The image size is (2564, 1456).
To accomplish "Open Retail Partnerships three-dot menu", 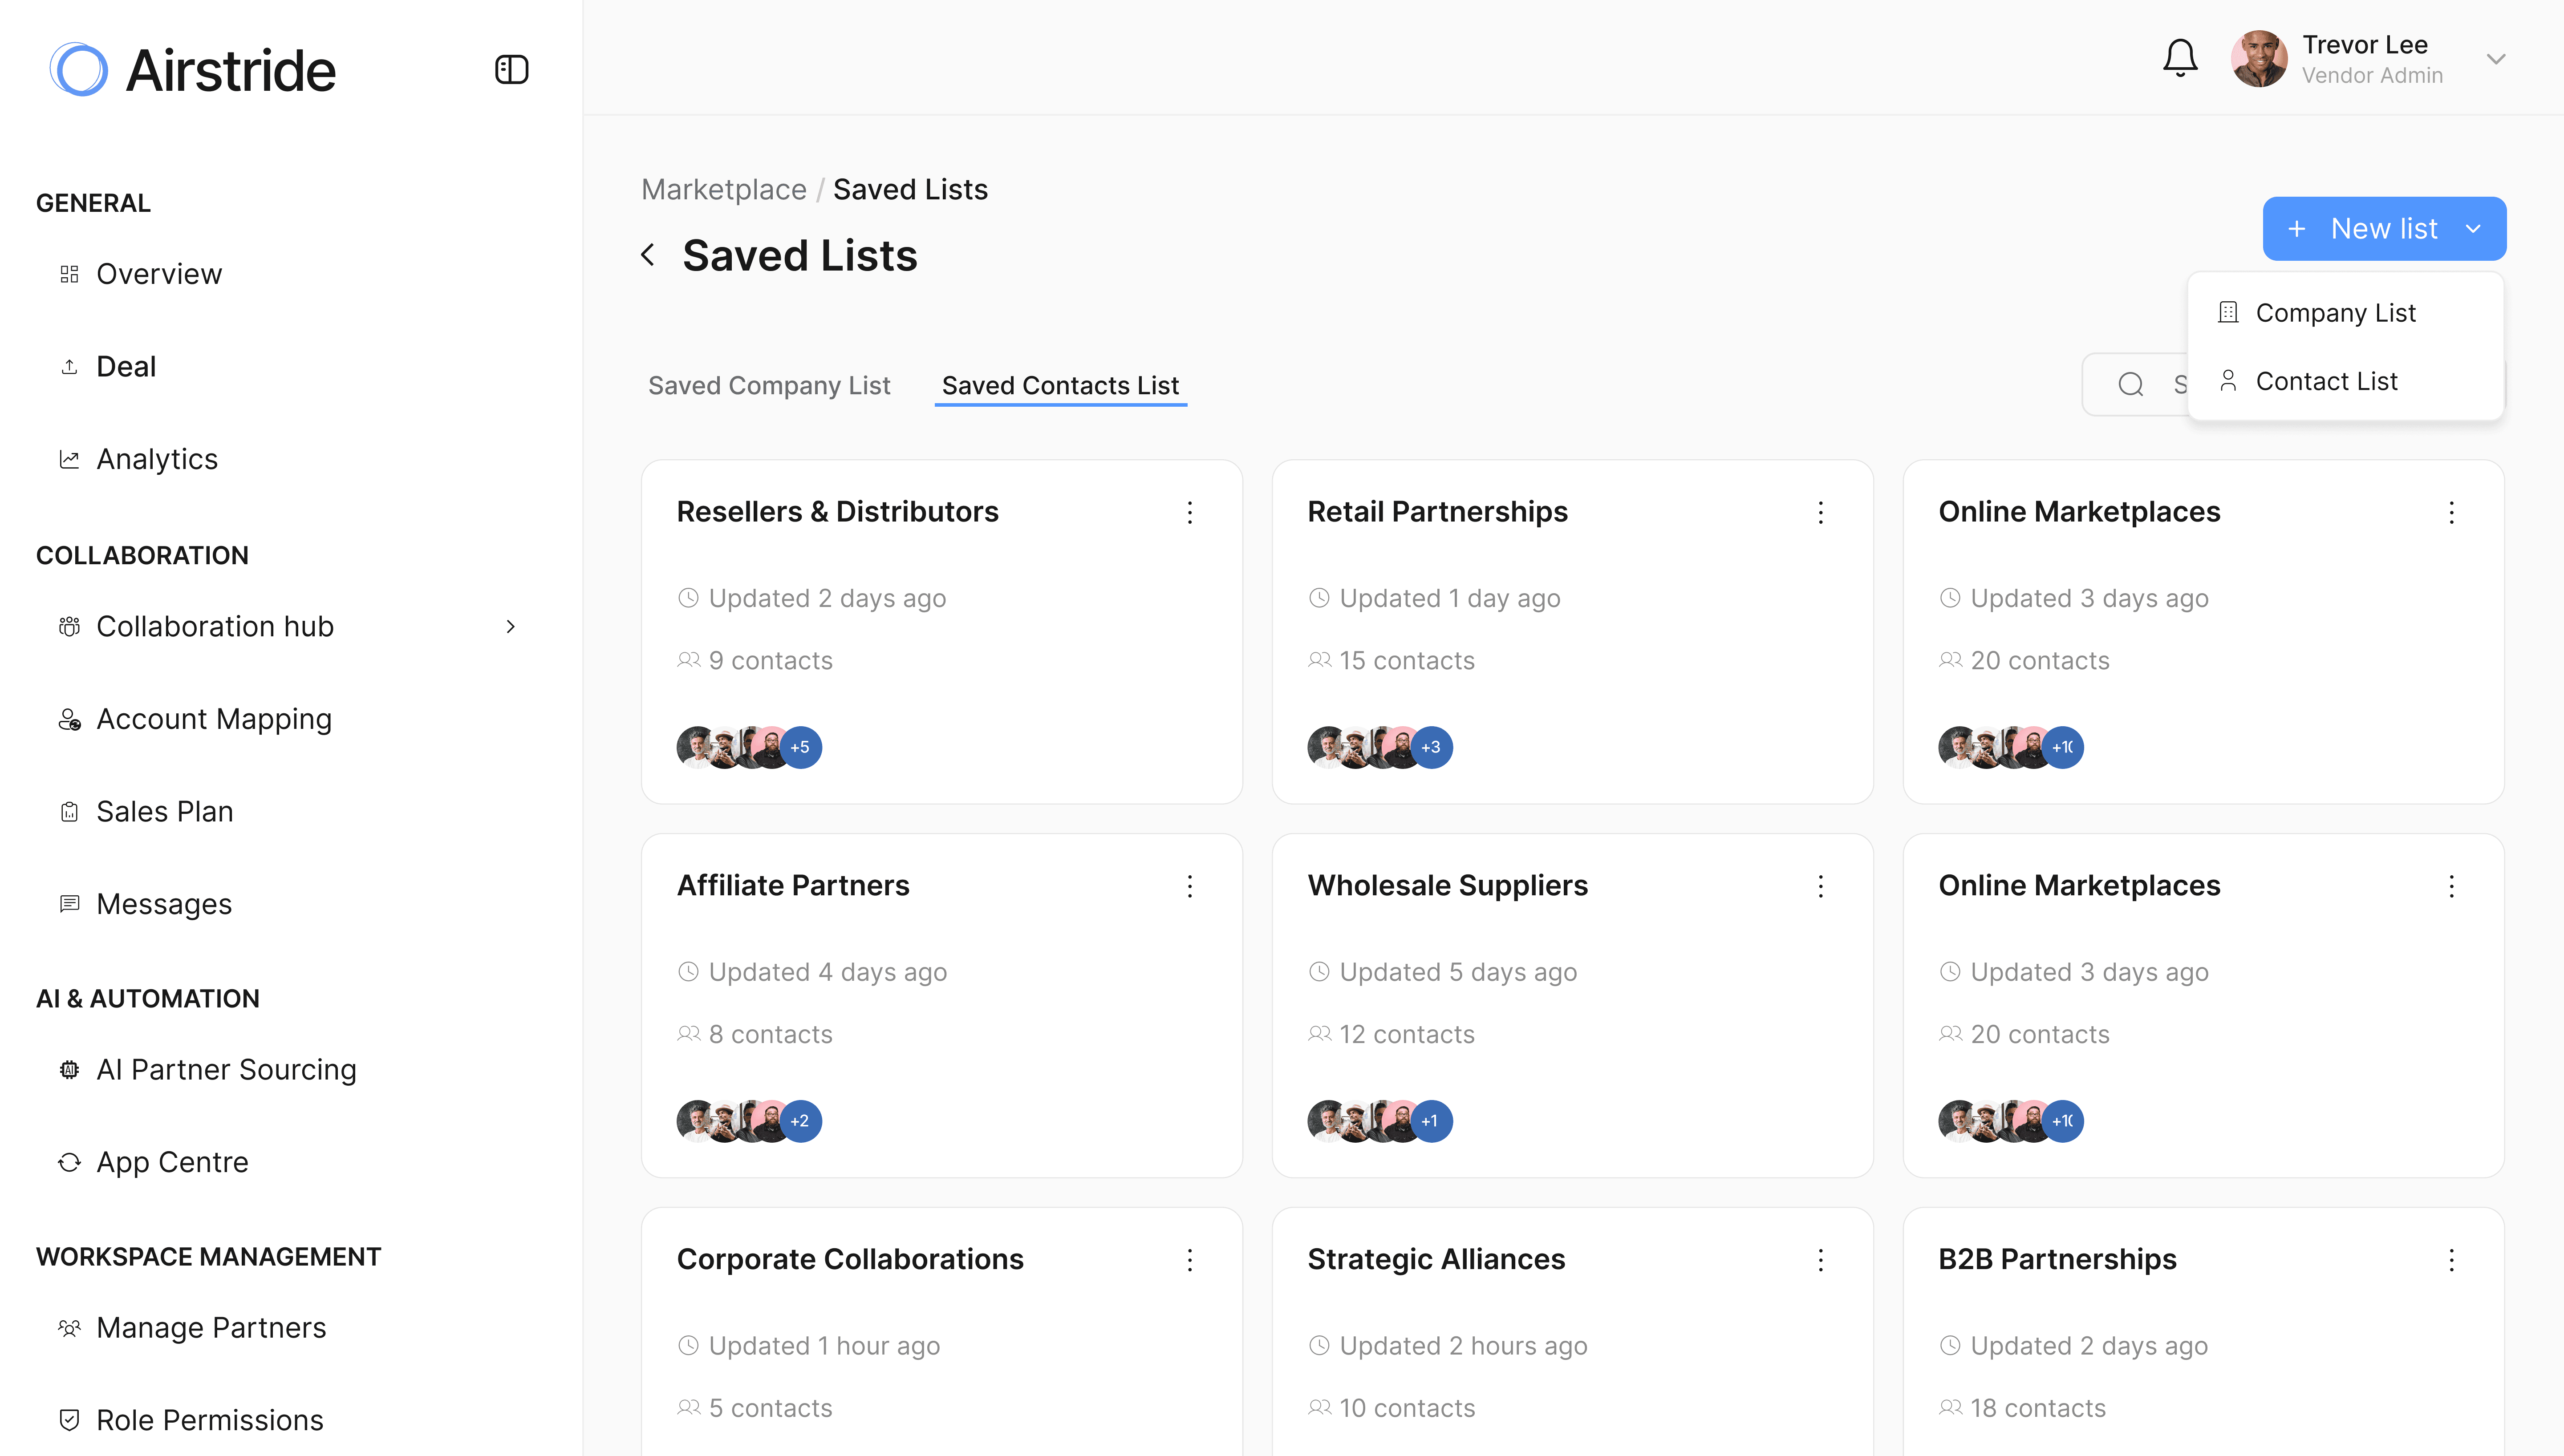I will click(x=1820, y=512).
